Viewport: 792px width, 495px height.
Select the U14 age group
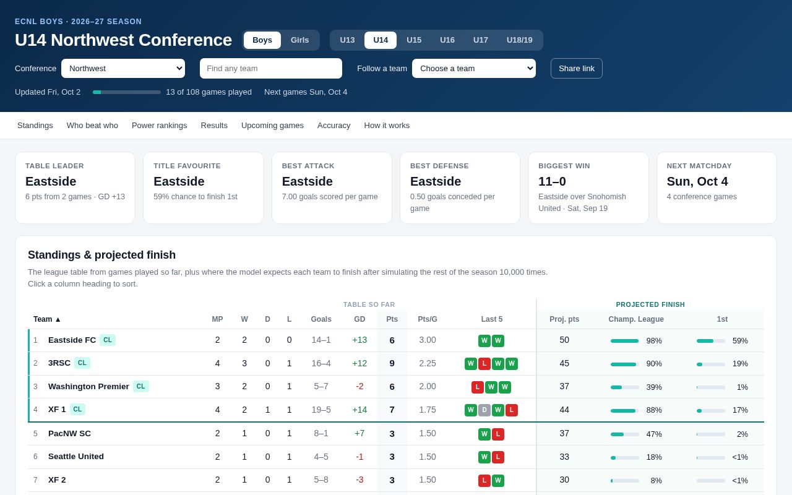coord(381,40)
